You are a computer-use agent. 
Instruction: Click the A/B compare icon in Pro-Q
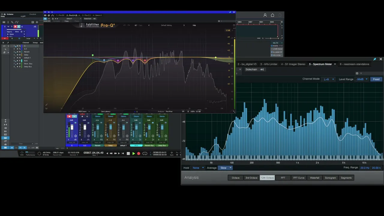(x=136, y=25)
